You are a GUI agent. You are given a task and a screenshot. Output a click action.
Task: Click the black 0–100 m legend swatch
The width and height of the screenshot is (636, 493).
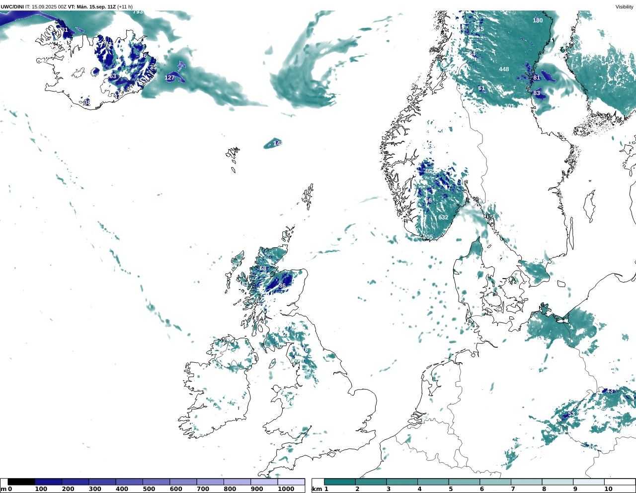[21, 482]
